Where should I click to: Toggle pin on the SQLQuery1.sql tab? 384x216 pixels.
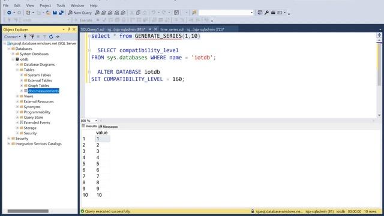click(x=150, y=29)
